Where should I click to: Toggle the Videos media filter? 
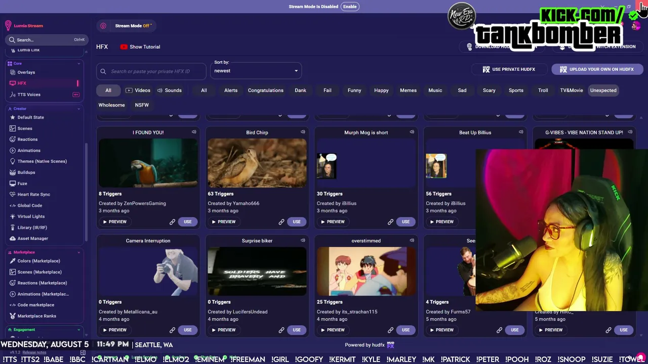click(x=138, y=90)
